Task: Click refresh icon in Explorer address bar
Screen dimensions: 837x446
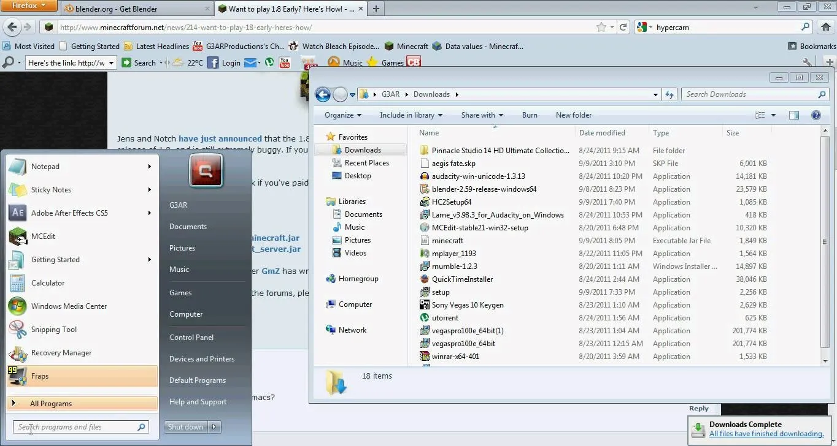Action: [x=669, y=94]
